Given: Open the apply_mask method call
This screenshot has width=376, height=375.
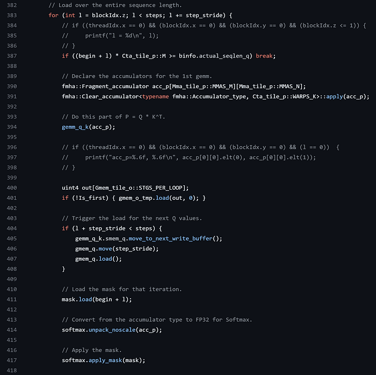Looking at the screenshot, I should tap(105, 360).
